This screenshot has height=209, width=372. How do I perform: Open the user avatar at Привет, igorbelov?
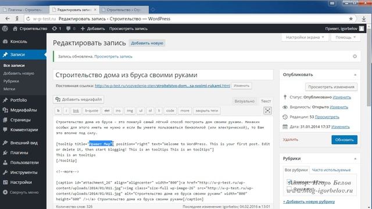pos(362,28)
